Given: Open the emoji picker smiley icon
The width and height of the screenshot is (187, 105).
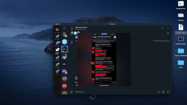Looking at the screenshot, I should 163,92.
